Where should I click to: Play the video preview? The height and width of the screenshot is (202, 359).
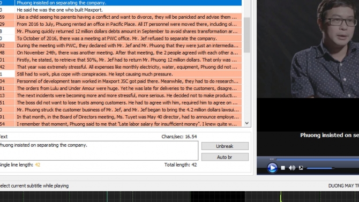tap(272, 168)
